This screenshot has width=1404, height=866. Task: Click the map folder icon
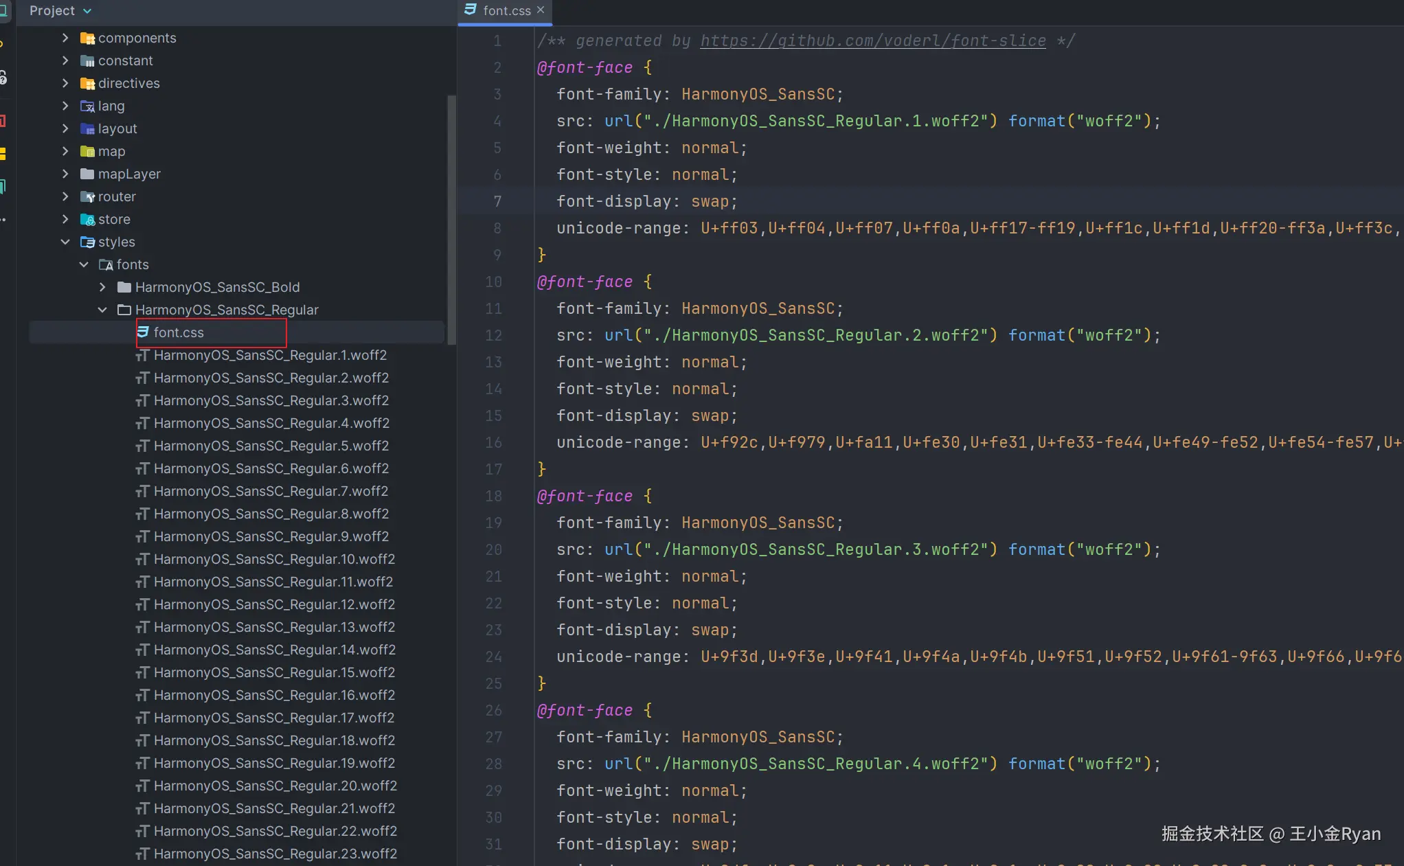coord(87,152)
